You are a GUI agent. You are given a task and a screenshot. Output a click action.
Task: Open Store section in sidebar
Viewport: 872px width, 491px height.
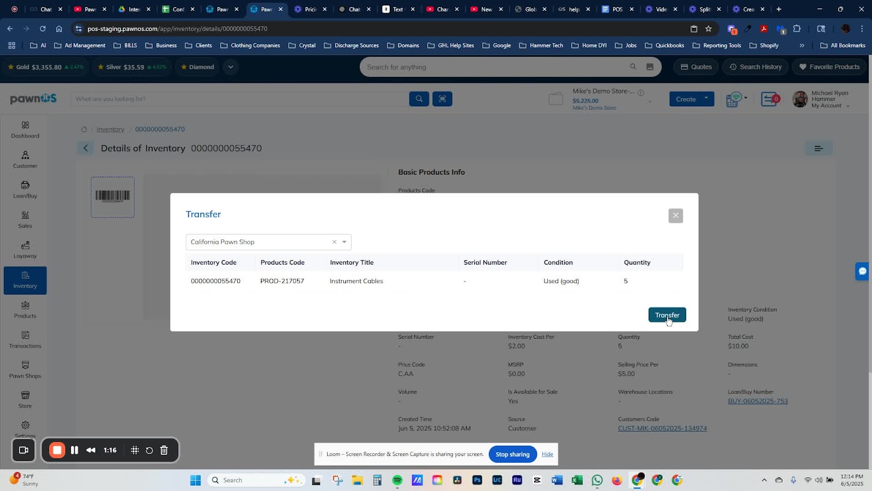(25, 400)
